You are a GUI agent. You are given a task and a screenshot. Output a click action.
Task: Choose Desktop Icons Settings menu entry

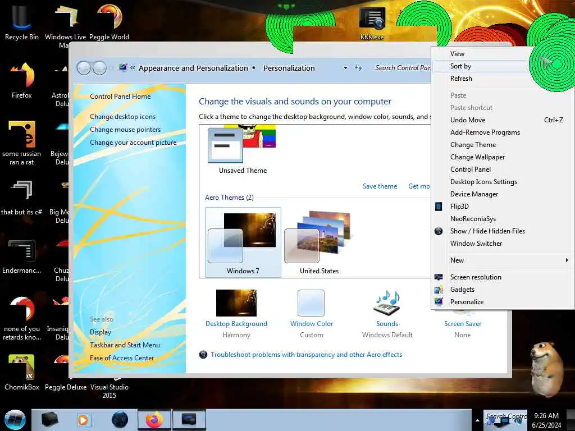503,182
